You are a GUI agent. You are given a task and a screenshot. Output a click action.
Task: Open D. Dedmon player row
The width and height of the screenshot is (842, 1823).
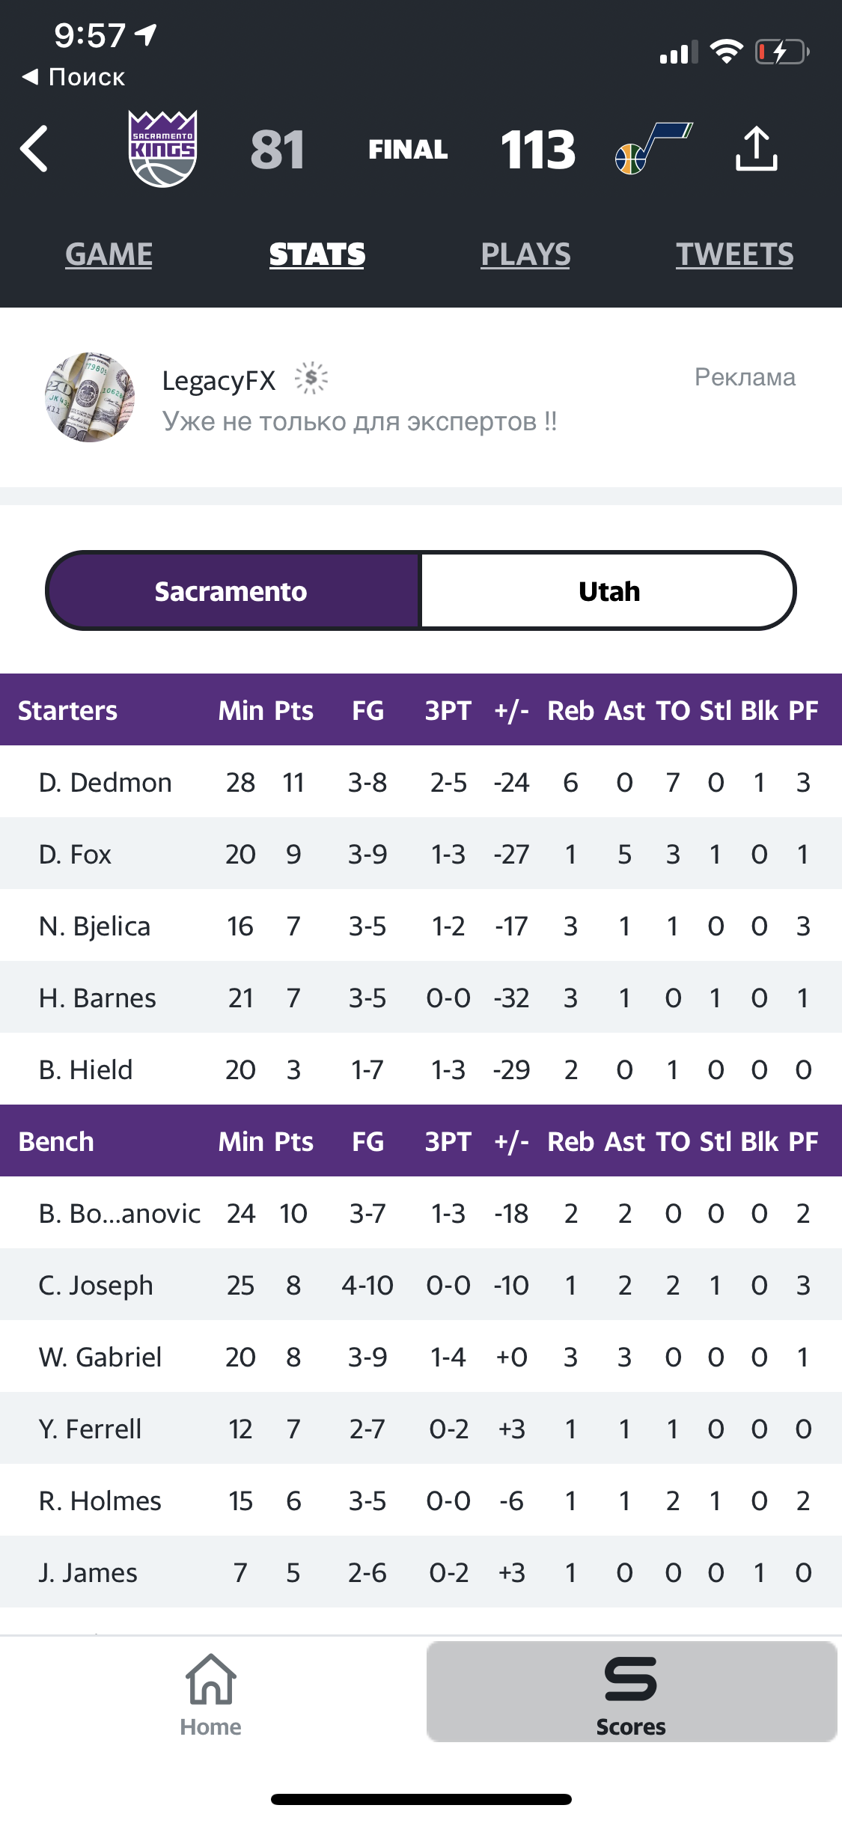pyautogui.click(x=421, y=782)
